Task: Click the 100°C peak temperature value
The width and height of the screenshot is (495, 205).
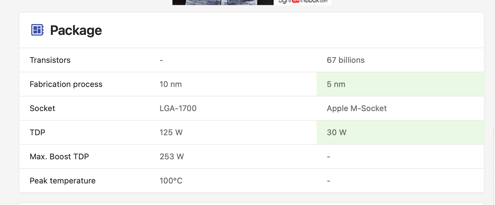Action: coord(171,181)
